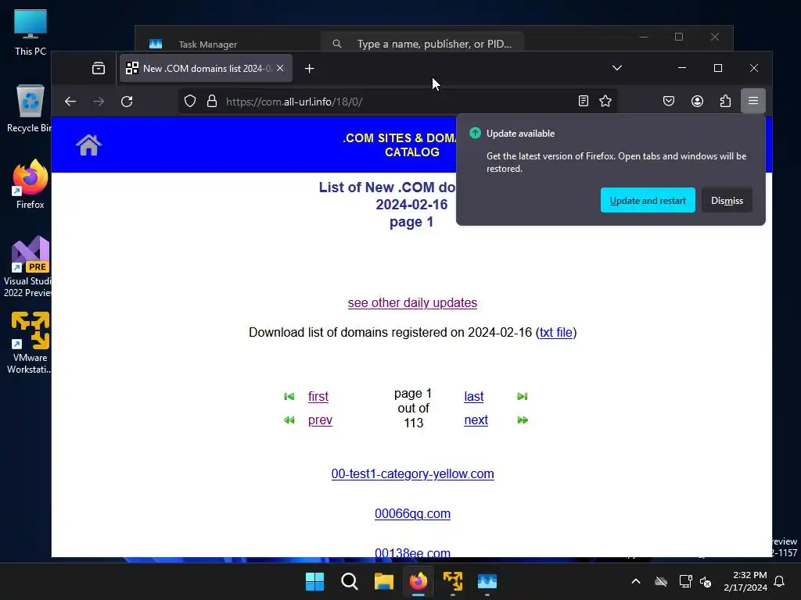This screenshot has height=600, width=801.
Task: Open Firefox View icon beside the tab
Action: coord(99,69)
